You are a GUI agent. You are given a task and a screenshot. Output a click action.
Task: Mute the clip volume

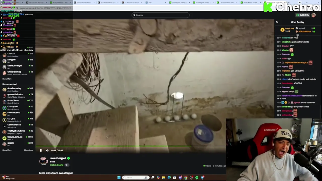click(47, 150)
